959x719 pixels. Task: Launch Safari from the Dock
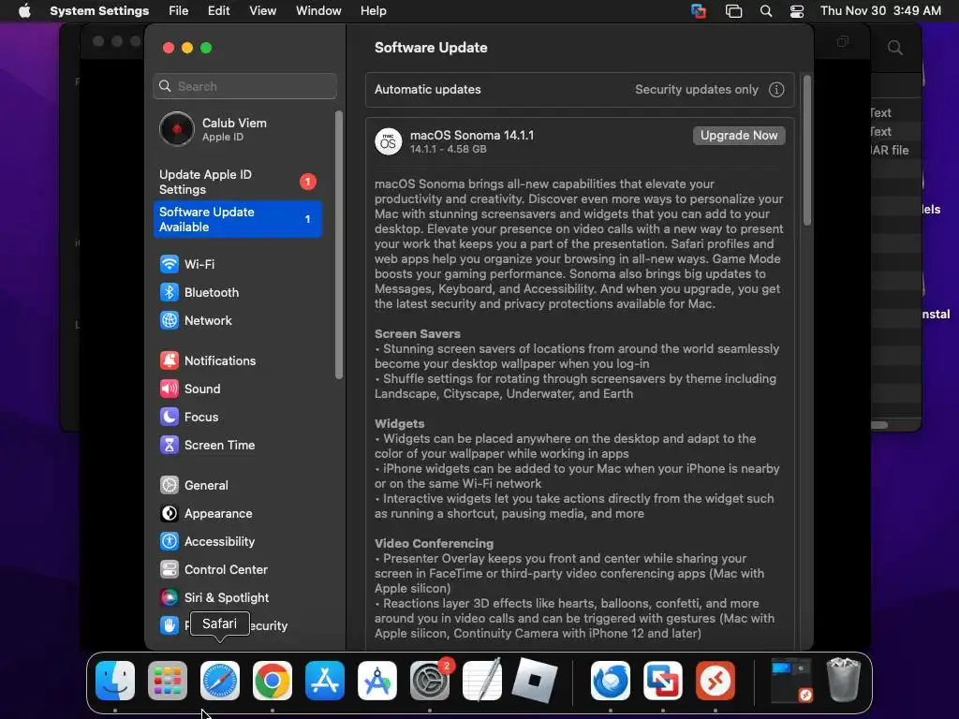click(220, 681)
